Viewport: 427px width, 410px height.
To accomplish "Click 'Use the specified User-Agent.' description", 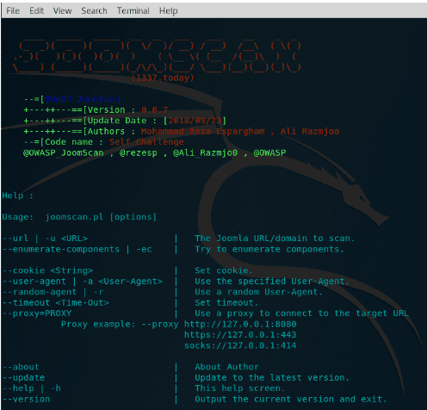I will pos(272,282).
